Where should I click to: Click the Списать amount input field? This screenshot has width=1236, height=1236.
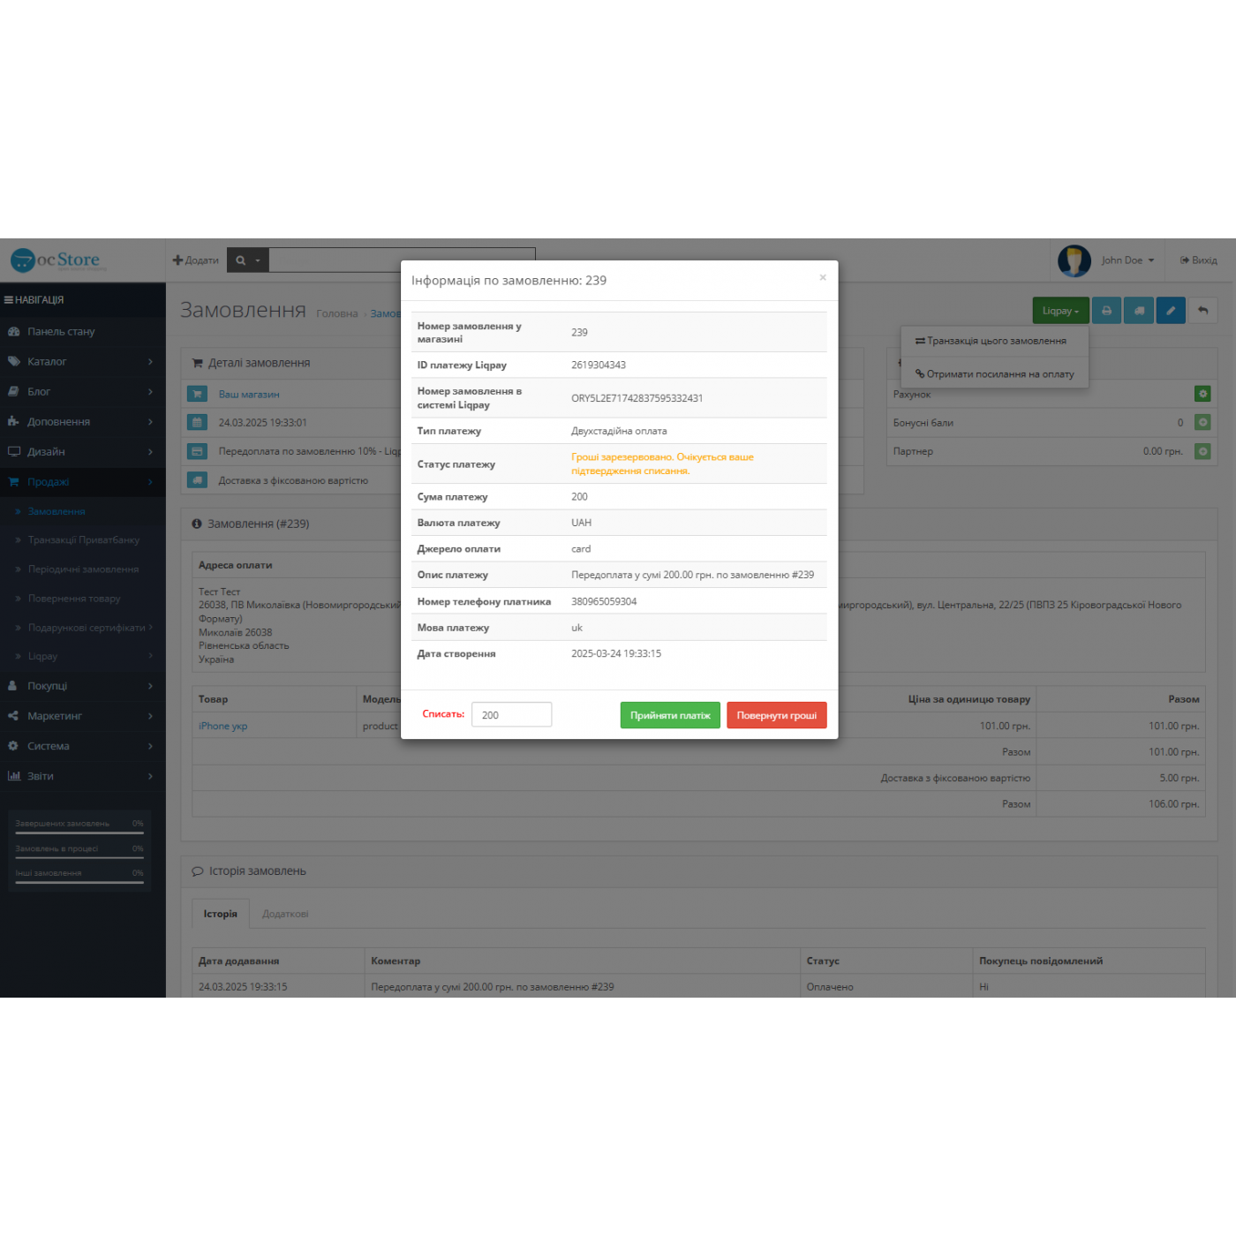coord(511,715)
